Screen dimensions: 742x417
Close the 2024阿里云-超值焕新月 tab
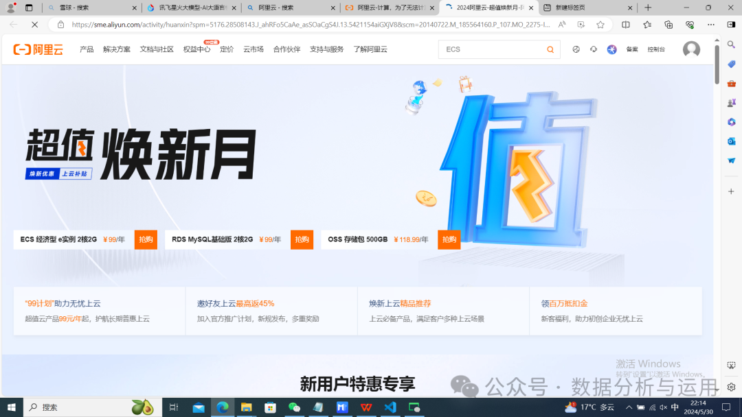coord(530,8)
